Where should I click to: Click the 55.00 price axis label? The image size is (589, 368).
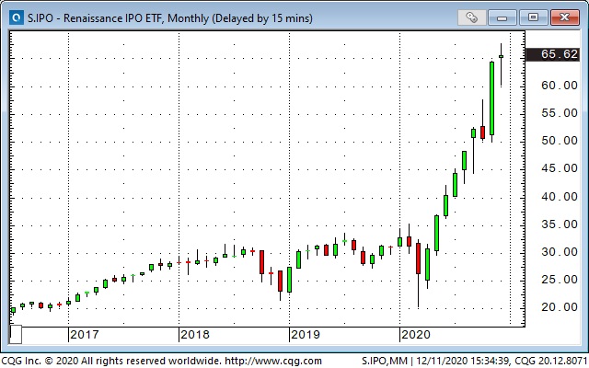pyautogui.click(x=560, y=113)
